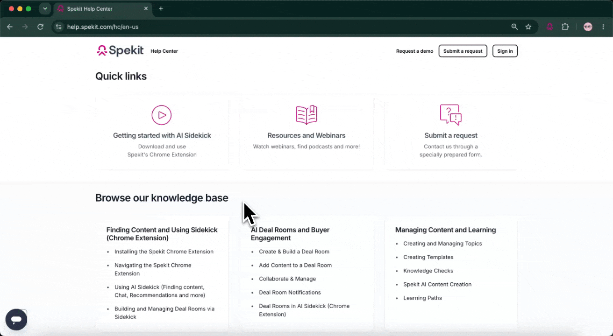Go back with browser back arrow
This screenshot has height=336, width=613.
pos(10,27)
